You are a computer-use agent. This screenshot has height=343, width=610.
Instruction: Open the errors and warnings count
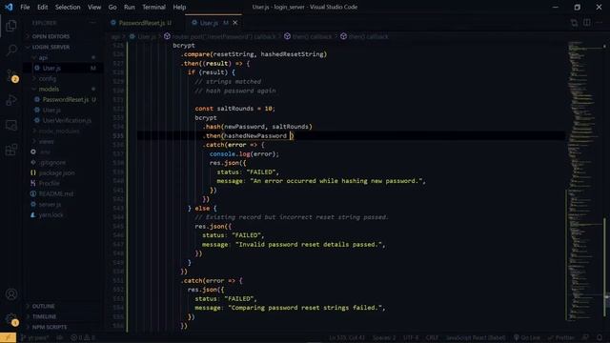pos(83,337)
